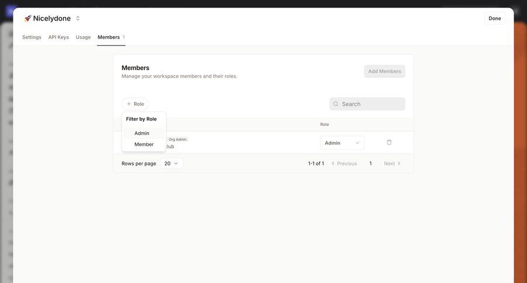Click the Org Admin badge
The width and height of the screenshot is (527, 283).
[177, 139]
